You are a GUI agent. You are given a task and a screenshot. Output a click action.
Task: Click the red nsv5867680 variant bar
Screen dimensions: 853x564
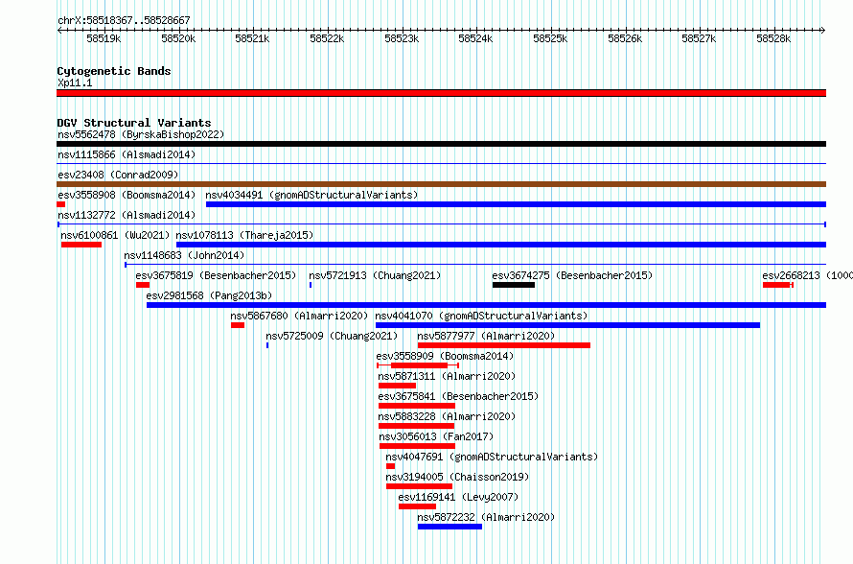(237, 325)
